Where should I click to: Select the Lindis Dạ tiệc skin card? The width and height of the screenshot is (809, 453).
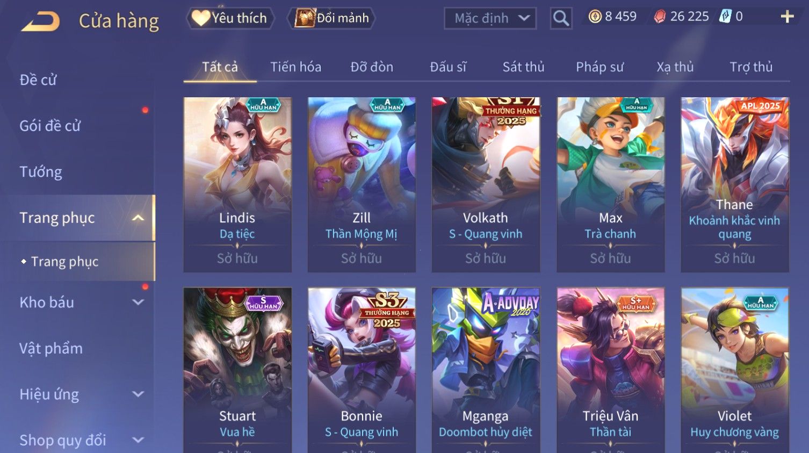point(237,184)
